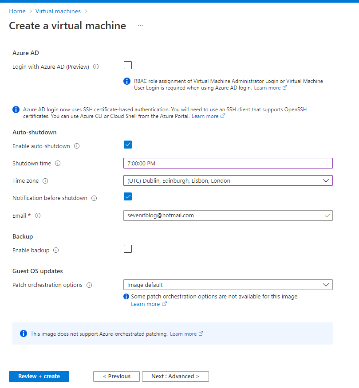Screen dimensions: 359x388
Task: Navigate to Virtual machines breadcrumb
Action: tap(58, 11)
